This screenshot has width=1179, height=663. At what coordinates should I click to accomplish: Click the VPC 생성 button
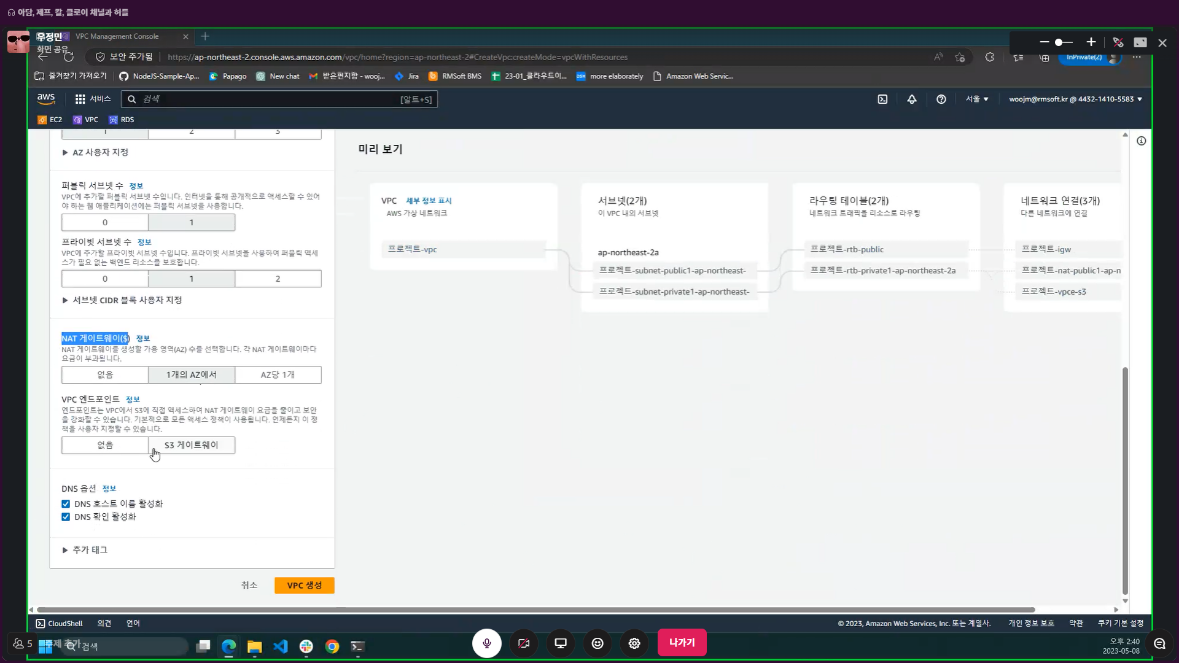click(304, 586)
